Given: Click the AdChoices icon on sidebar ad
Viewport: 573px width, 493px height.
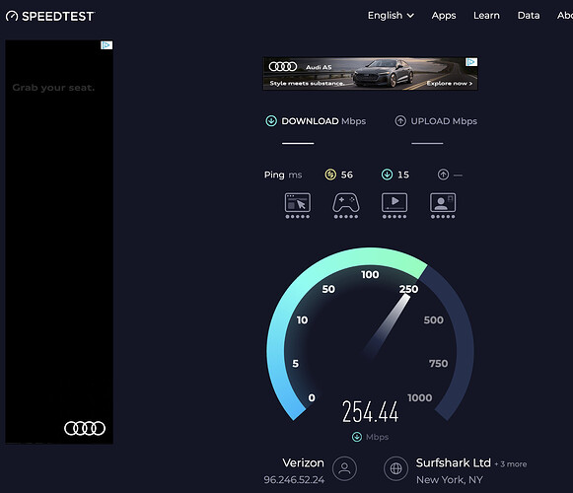Looking at the screenshot, I should [107, 45].
